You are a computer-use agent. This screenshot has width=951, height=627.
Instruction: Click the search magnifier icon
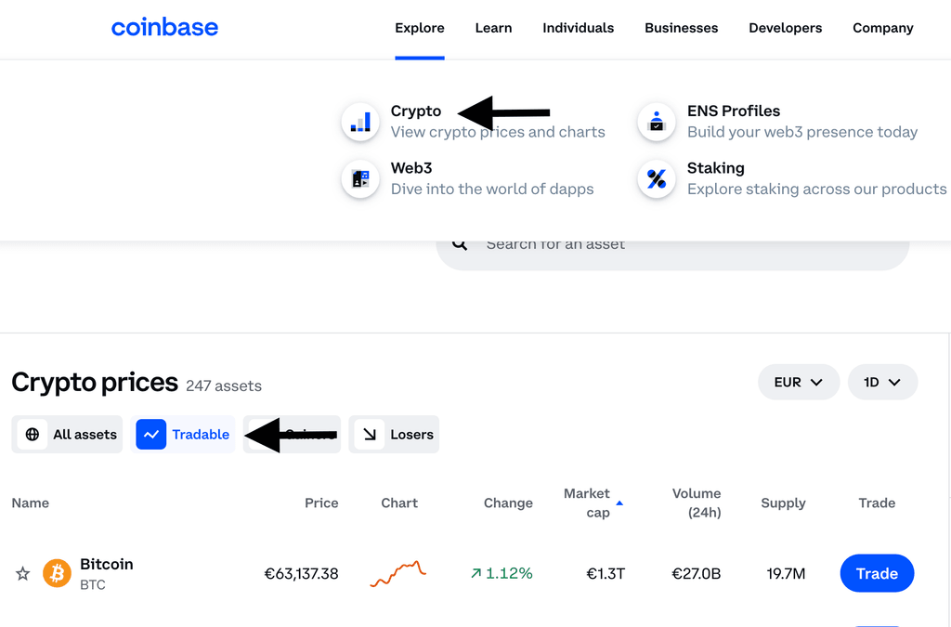pyautogui.click(x=460, y=242)
